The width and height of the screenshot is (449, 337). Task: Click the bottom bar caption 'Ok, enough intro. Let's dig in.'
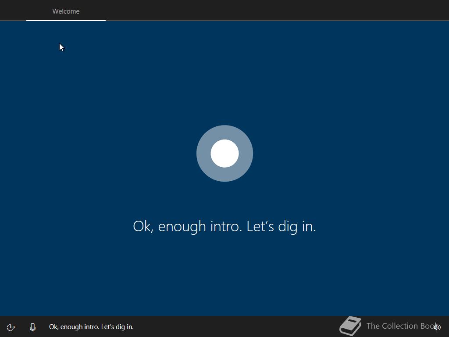91,327
